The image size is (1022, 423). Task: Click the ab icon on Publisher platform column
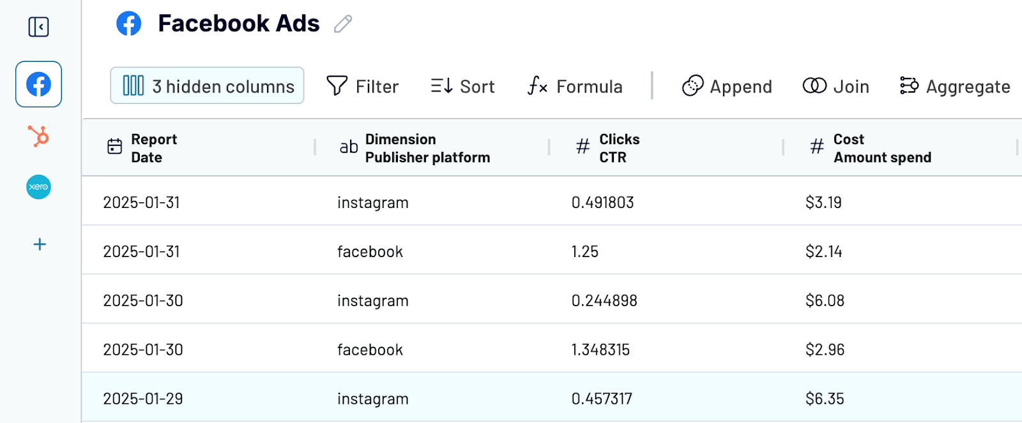pos(348,147)
